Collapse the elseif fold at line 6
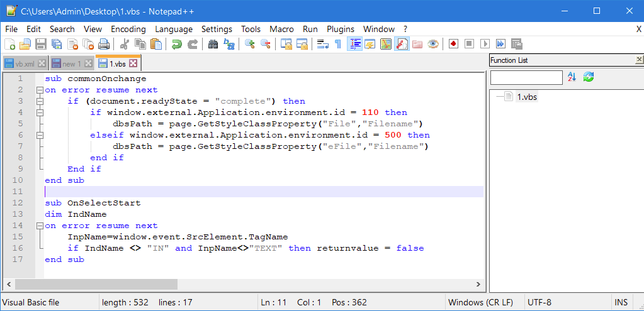Screen dimensions: 644x311 40,135
